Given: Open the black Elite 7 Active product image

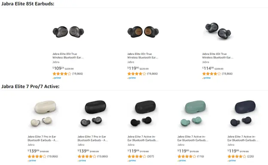Looking at the screenshot, I should [x=143, y=114].
